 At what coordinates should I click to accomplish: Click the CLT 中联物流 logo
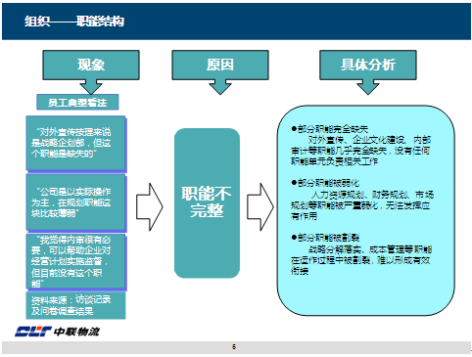click(x=58, y=332)
